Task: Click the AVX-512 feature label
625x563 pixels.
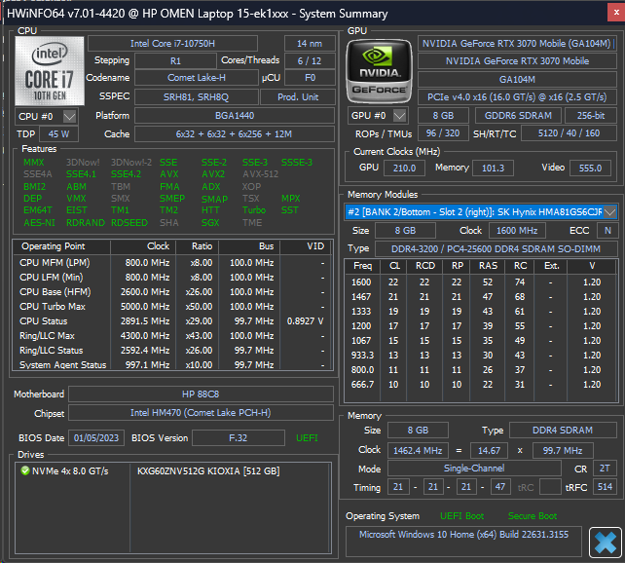Action: [x=261, y=174]
